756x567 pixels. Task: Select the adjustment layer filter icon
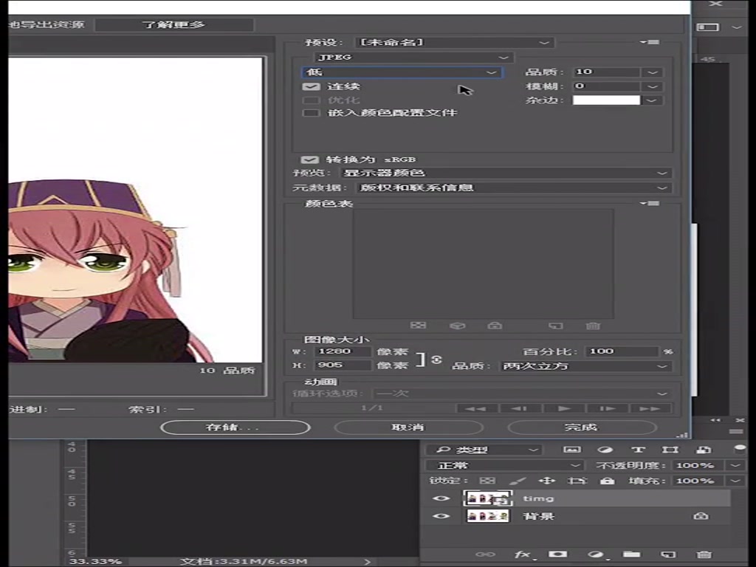[606, 450]
